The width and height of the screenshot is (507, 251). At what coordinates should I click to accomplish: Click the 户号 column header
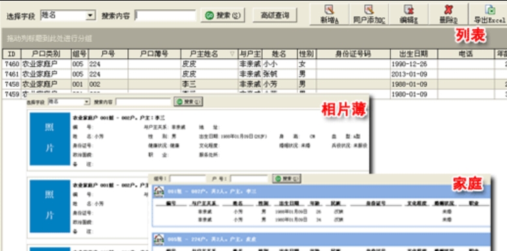pyautogui.click(x=108, y=54)
